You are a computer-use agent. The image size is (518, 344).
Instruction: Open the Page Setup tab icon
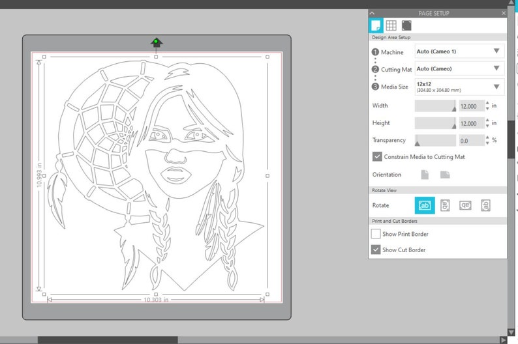pos(376,25)
